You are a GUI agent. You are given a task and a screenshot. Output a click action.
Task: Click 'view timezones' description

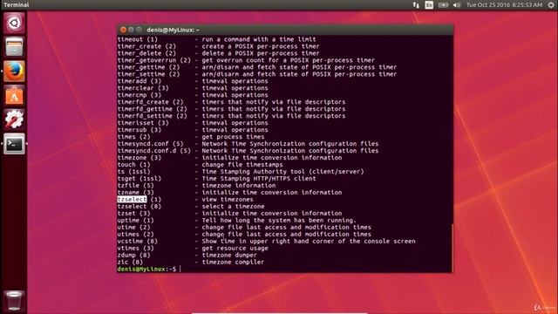coord(228,200)
